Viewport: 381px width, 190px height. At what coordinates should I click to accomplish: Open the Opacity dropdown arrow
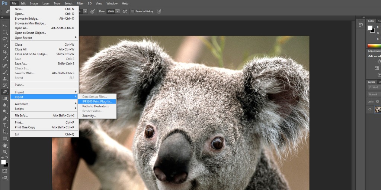pos(85,12)
